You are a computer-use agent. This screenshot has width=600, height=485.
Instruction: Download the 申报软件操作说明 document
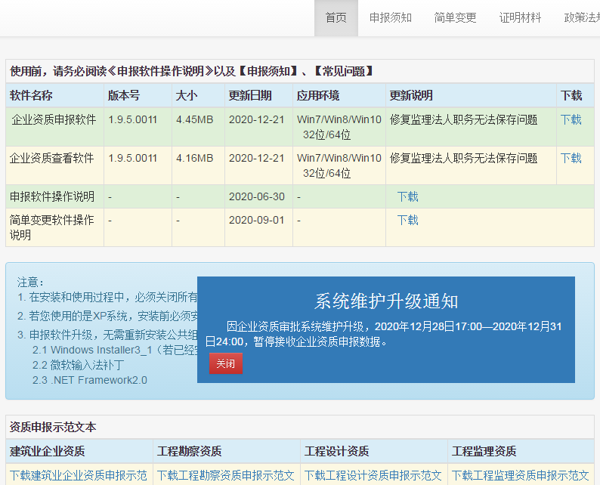pyautogui.click(x=408, y=196)
